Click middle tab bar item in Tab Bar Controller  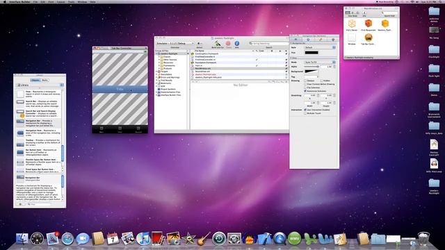(x=120, y=129)
